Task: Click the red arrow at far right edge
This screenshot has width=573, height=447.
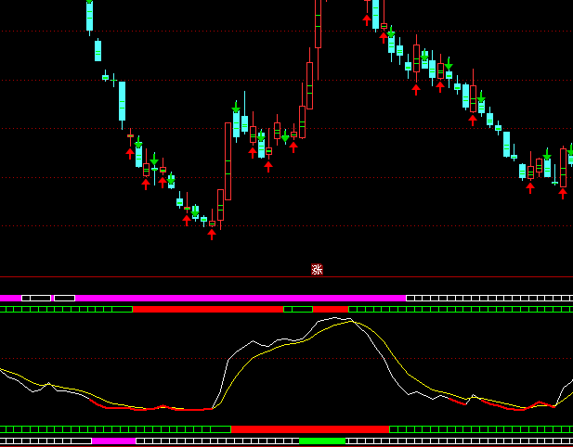Action: point(562,194)
